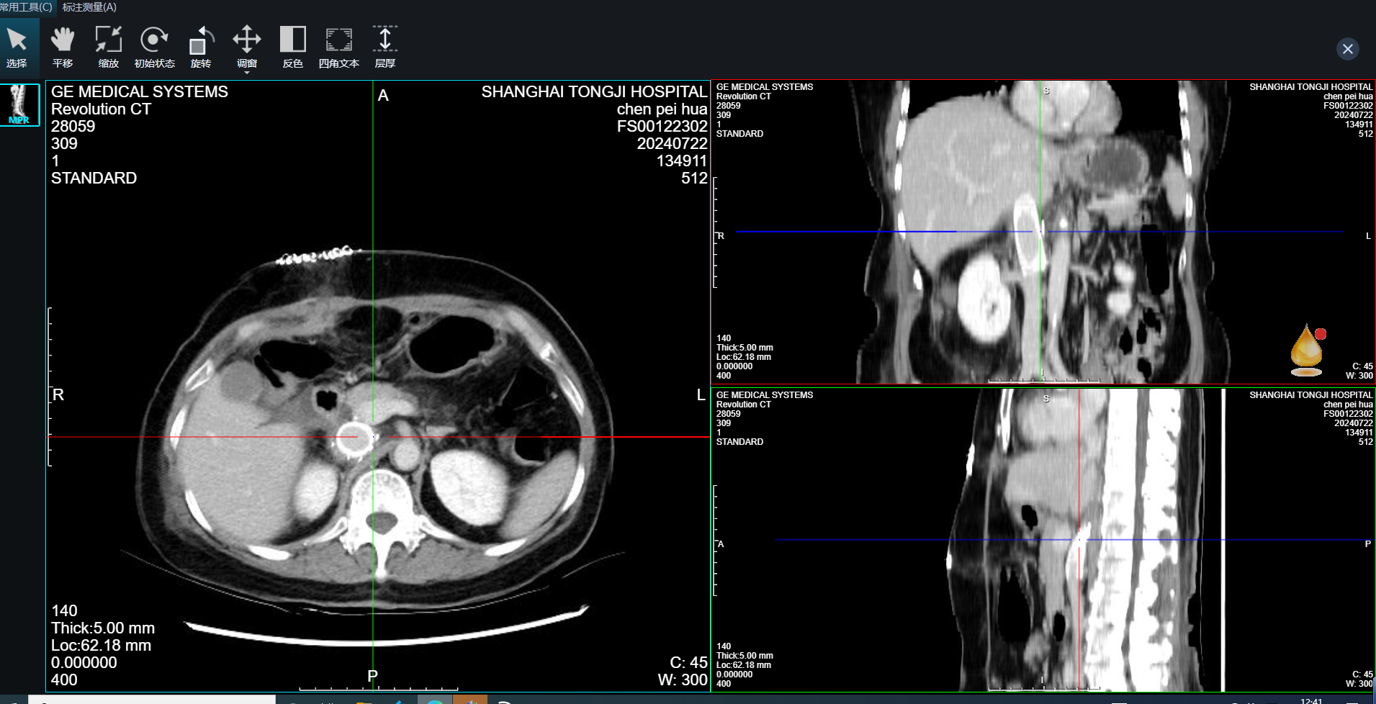The height and width of the screenshot is (704, 1376).
Task: Click 'Loc:62.18 mm' in sagittal view
Action: coord(744,665)
